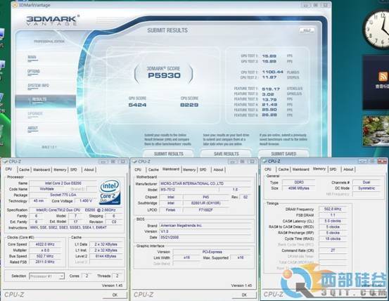Open Upgrade section in 3DMark sidebar
Viewport: 389px width, 301px height.
[35, 114]
